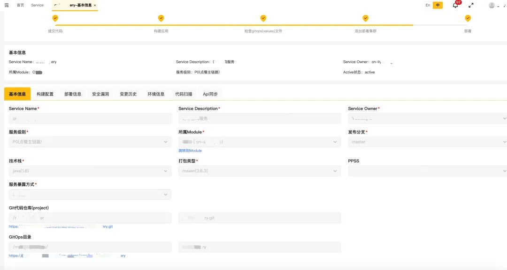The width and height of the screenshot is (507, 270).
Task: Enter fullscreen with the expand icon
Action: [x=471, y=5]
